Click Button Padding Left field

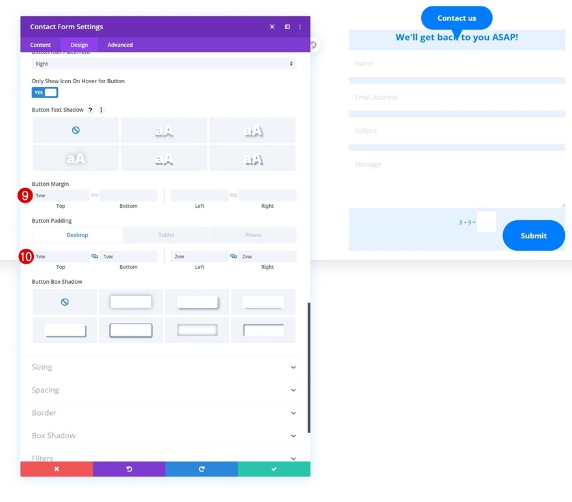pyautogui.click(x=200, y=257)
